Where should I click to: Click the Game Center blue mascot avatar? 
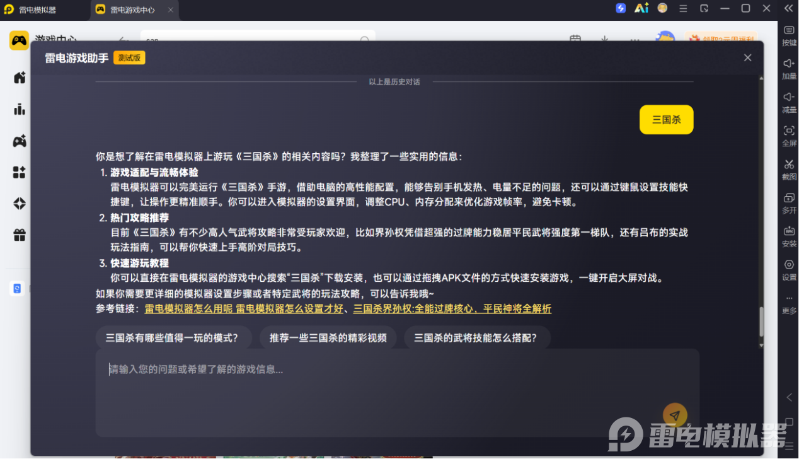(x=665, y=37)
